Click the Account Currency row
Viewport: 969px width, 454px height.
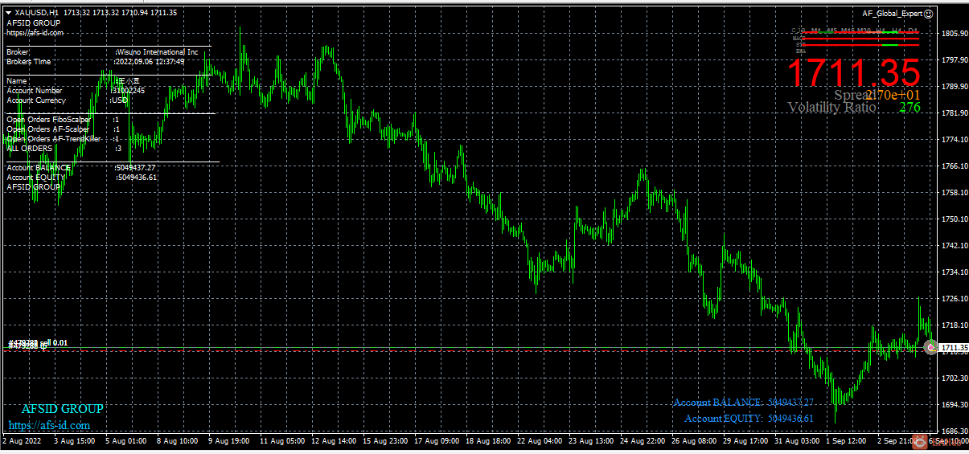click(69, 100)
